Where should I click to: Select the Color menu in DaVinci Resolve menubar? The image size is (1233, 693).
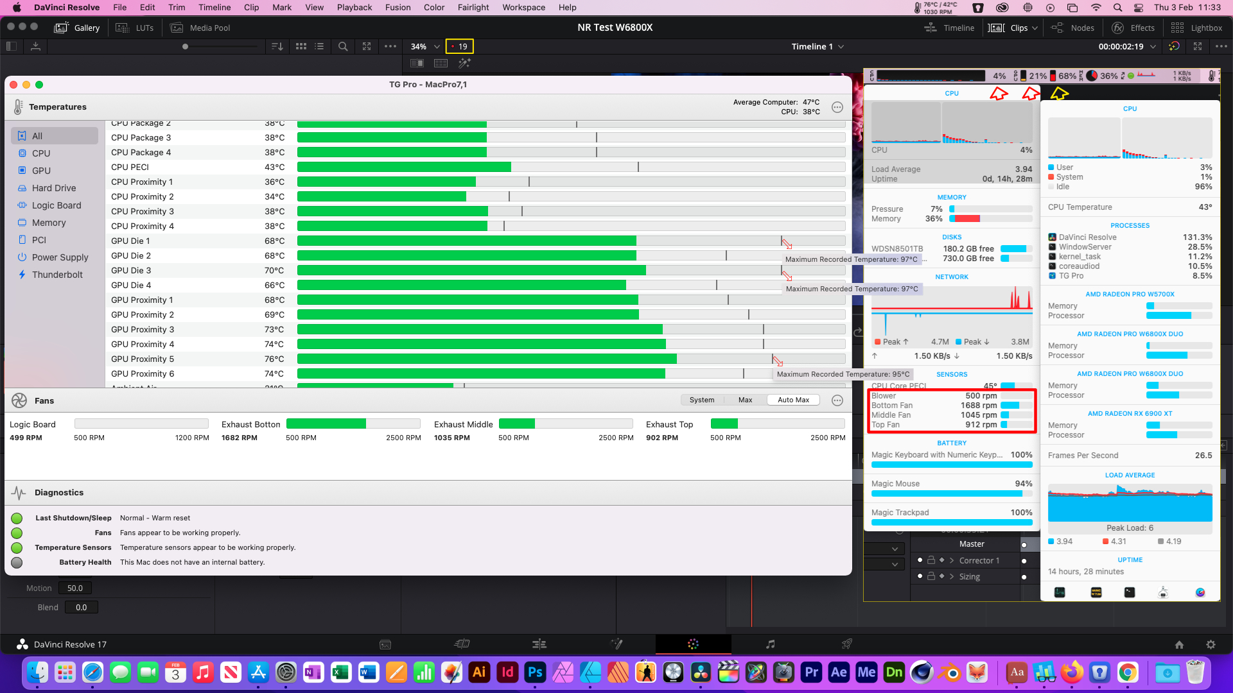432,8
